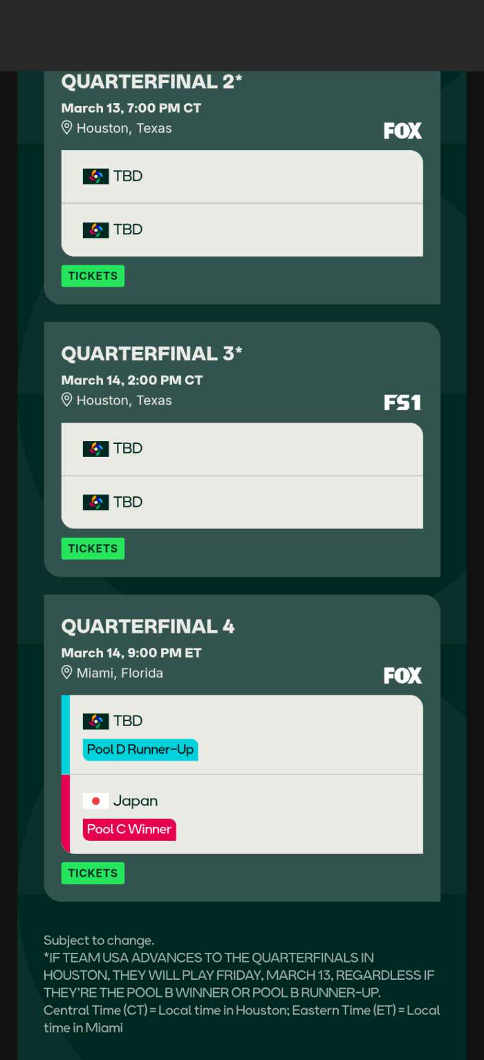Tap the March 14, 2:00 PM CT time
Viewport: 484px width, 1060px height.
(132, 380)
